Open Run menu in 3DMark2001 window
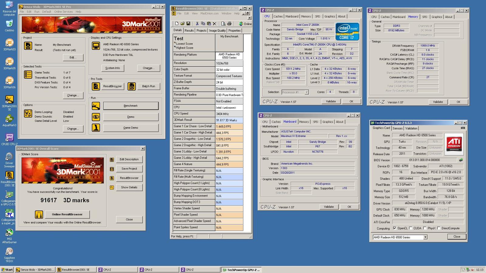Viewport: 486px width, 273px height. click(37, 12)
